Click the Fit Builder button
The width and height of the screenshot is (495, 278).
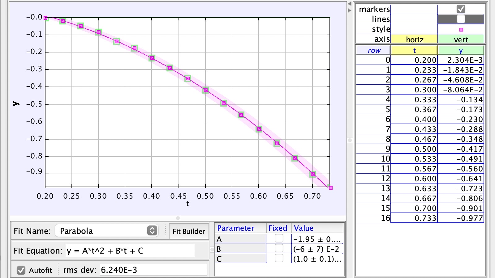(189, 231)
